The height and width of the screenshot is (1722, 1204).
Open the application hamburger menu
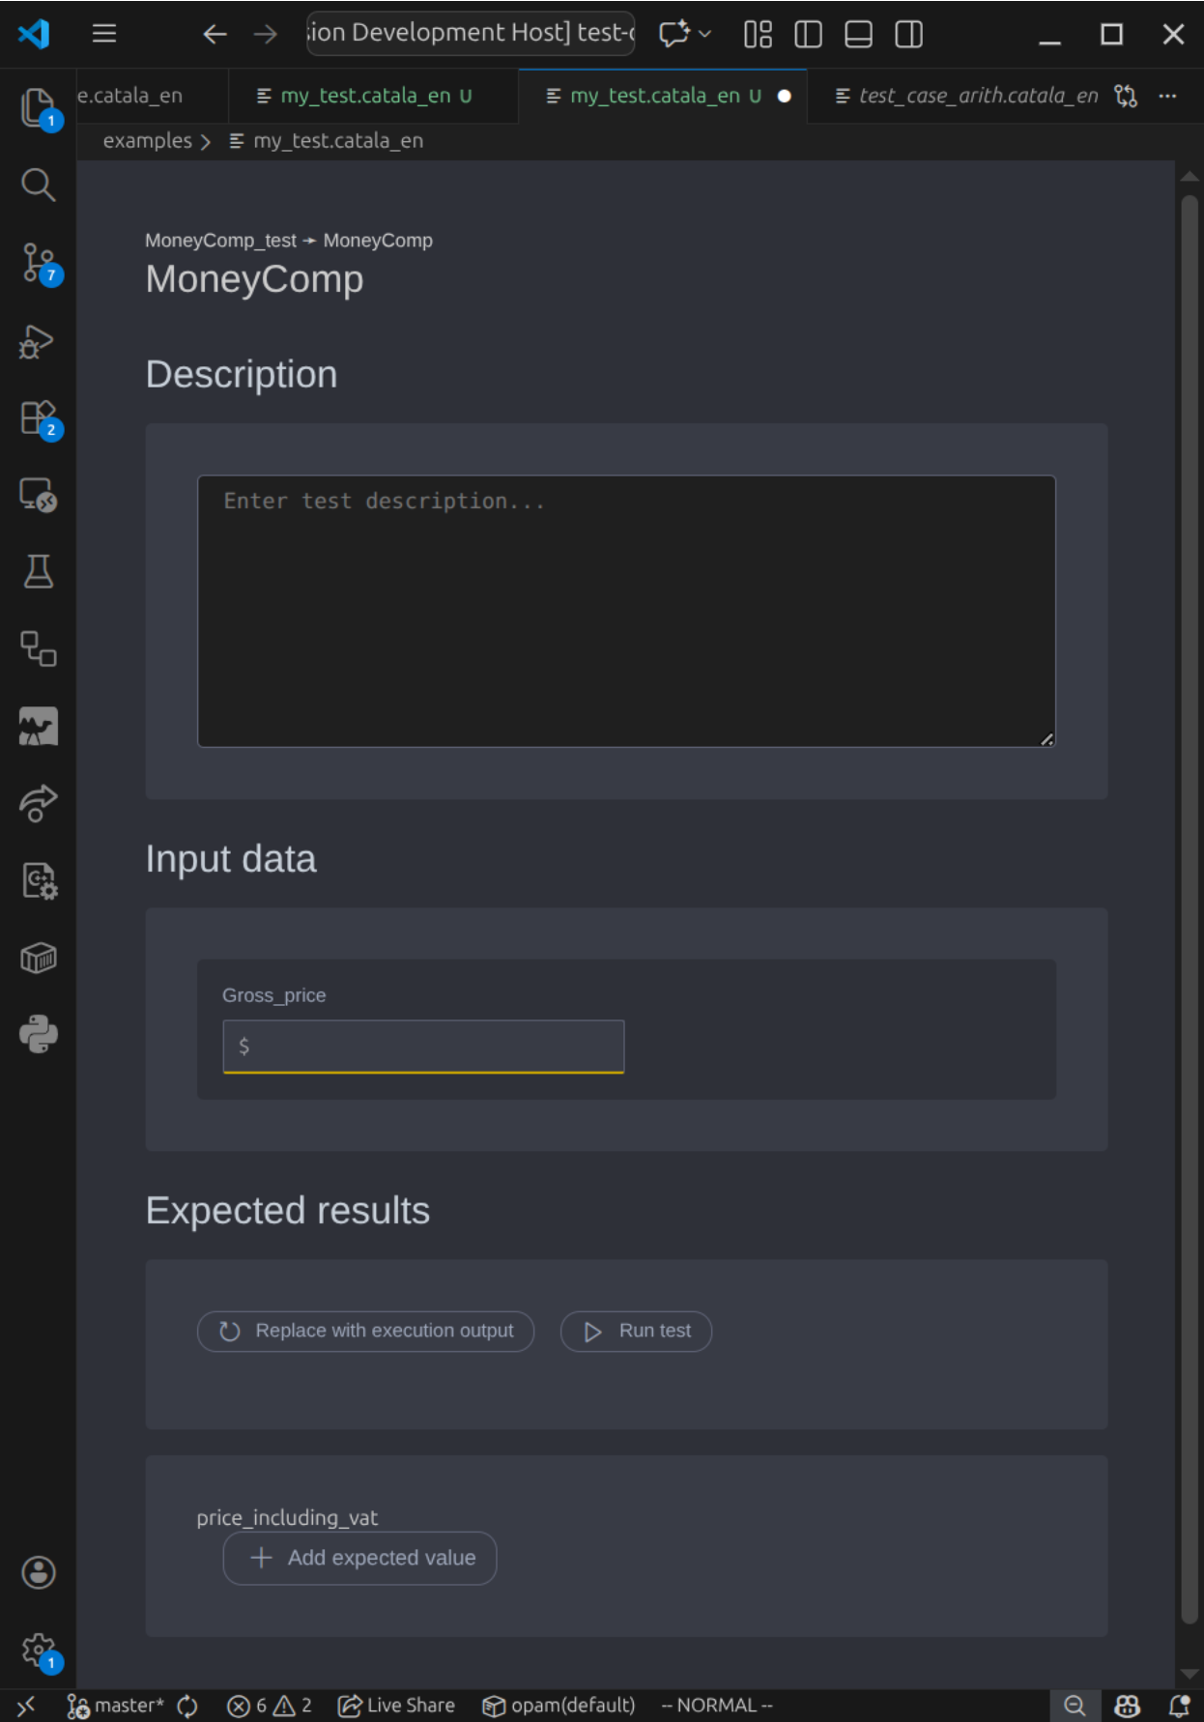coord(104,34)
